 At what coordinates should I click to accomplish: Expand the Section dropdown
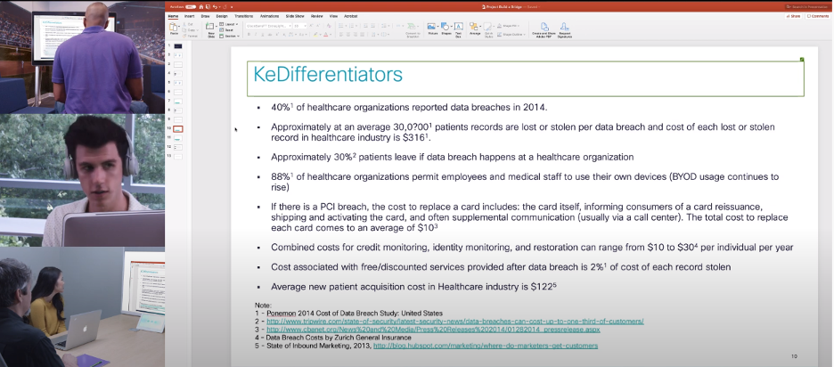232,36
